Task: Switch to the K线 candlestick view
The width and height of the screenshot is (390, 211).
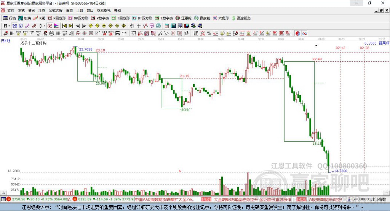Action: click(39, 18)
